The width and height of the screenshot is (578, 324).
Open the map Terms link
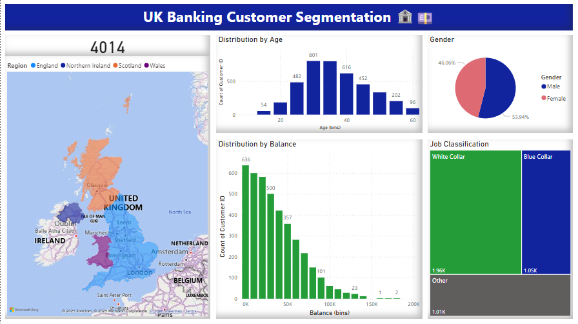pyautogui.click(x=191, y=311)
